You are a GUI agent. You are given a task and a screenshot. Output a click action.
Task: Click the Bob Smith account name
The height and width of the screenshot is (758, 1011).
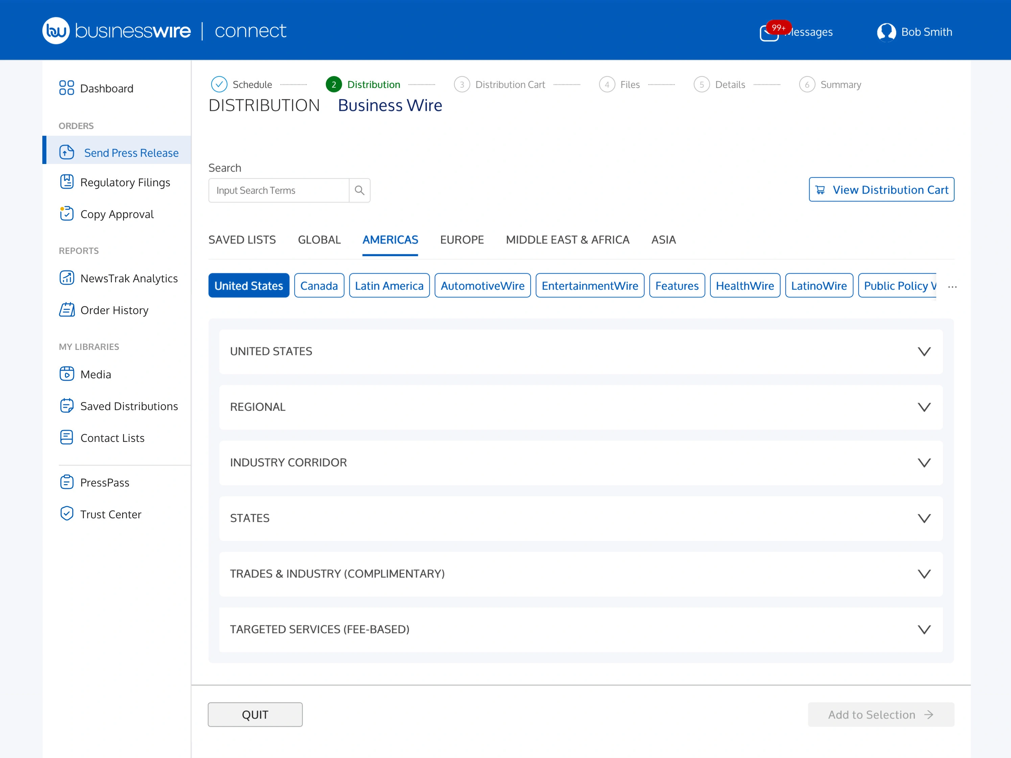point(927,32)
